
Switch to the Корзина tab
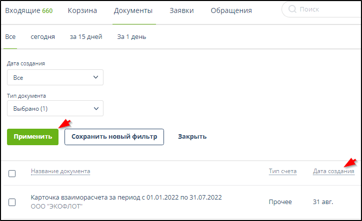click(x=82, y=10)
